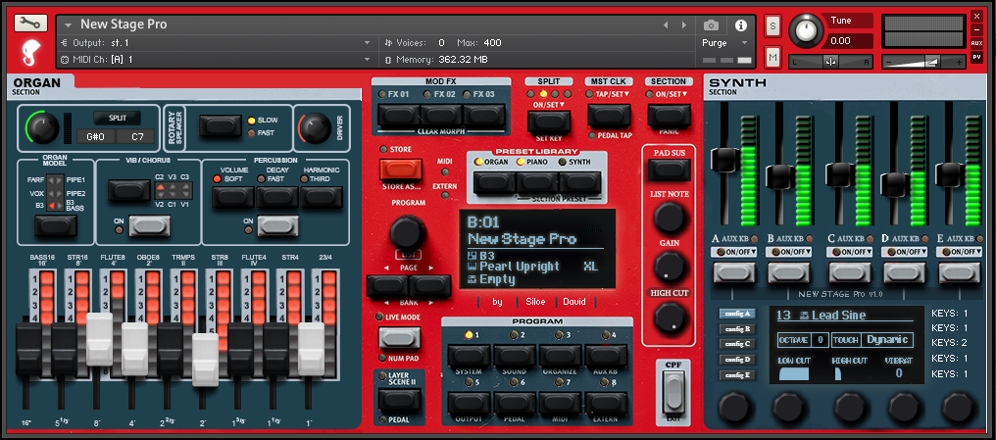This screenshot has width=996, height=440.
Task: Click the M mute button
Action: point(773,57)
